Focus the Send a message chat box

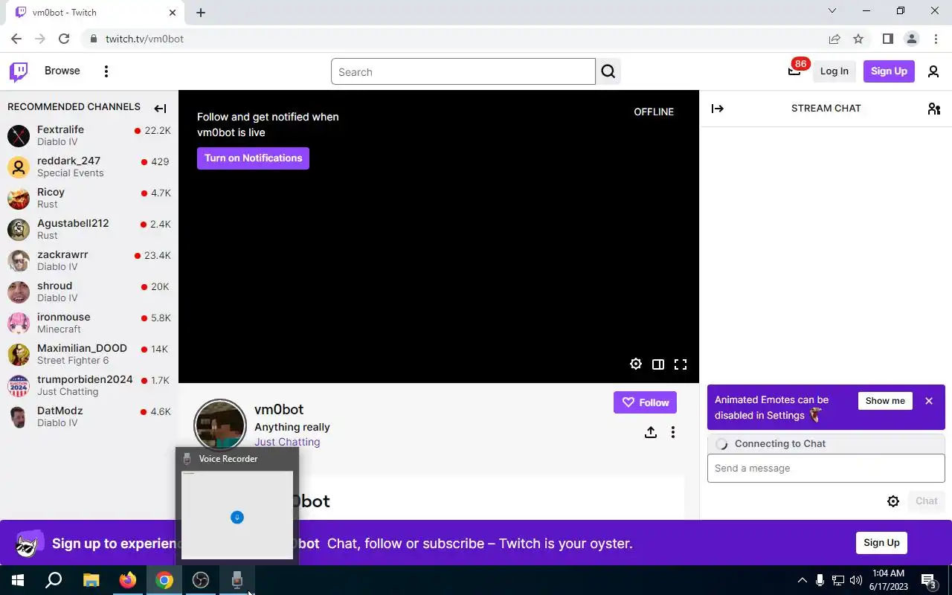click(x=826, y=469)
